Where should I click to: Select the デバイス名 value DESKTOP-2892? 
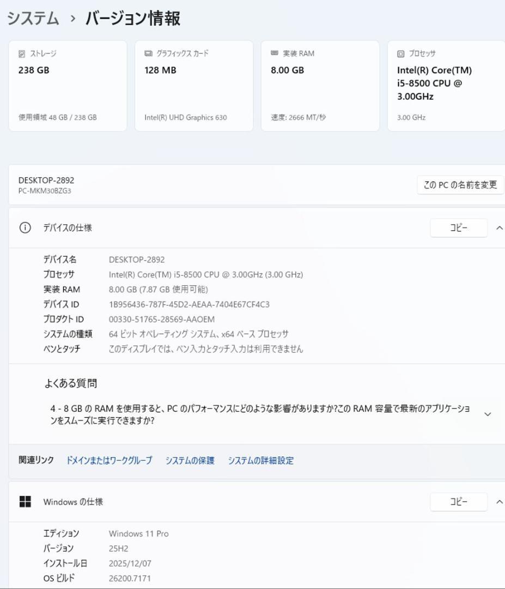tap(137, 260)
